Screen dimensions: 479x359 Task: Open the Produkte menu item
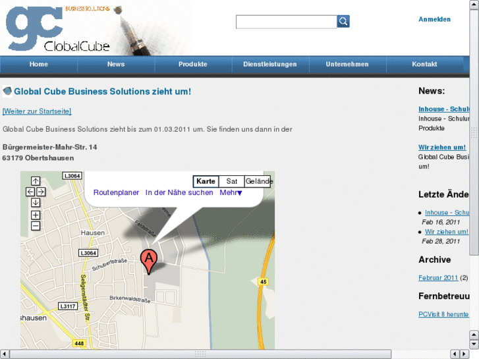[x=193, y=64]
